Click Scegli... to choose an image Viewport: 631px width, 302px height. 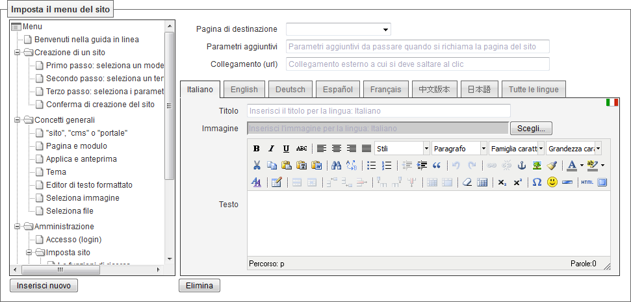(531, 129)
